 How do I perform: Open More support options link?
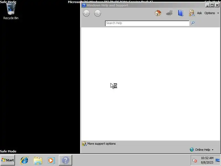pos(101,144)
